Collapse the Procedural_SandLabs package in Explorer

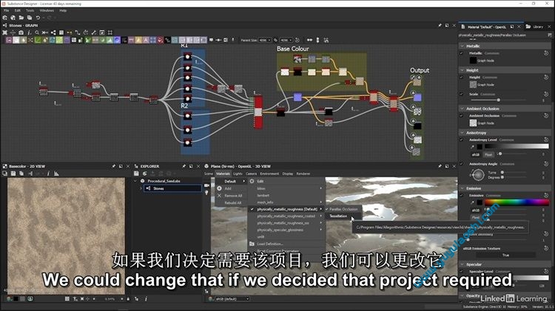pos(135,181)
